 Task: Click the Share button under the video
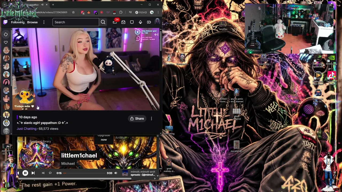pos(137,118)
